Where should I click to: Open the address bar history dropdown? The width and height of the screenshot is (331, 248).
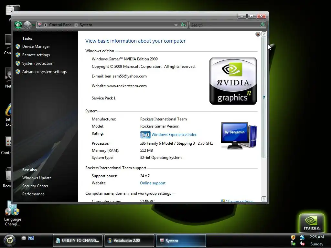coord(176,25)
